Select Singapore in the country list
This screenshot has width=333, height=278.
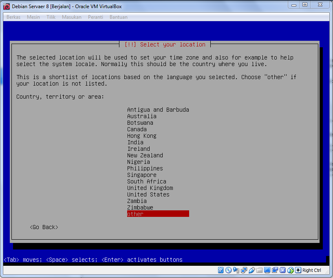click(158, 175)
